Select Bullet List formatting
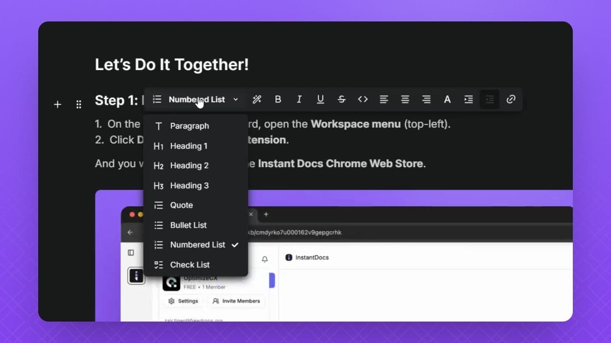Image resolution: width=611 pixels, height=343 pixels. click(x=188, y=225)
